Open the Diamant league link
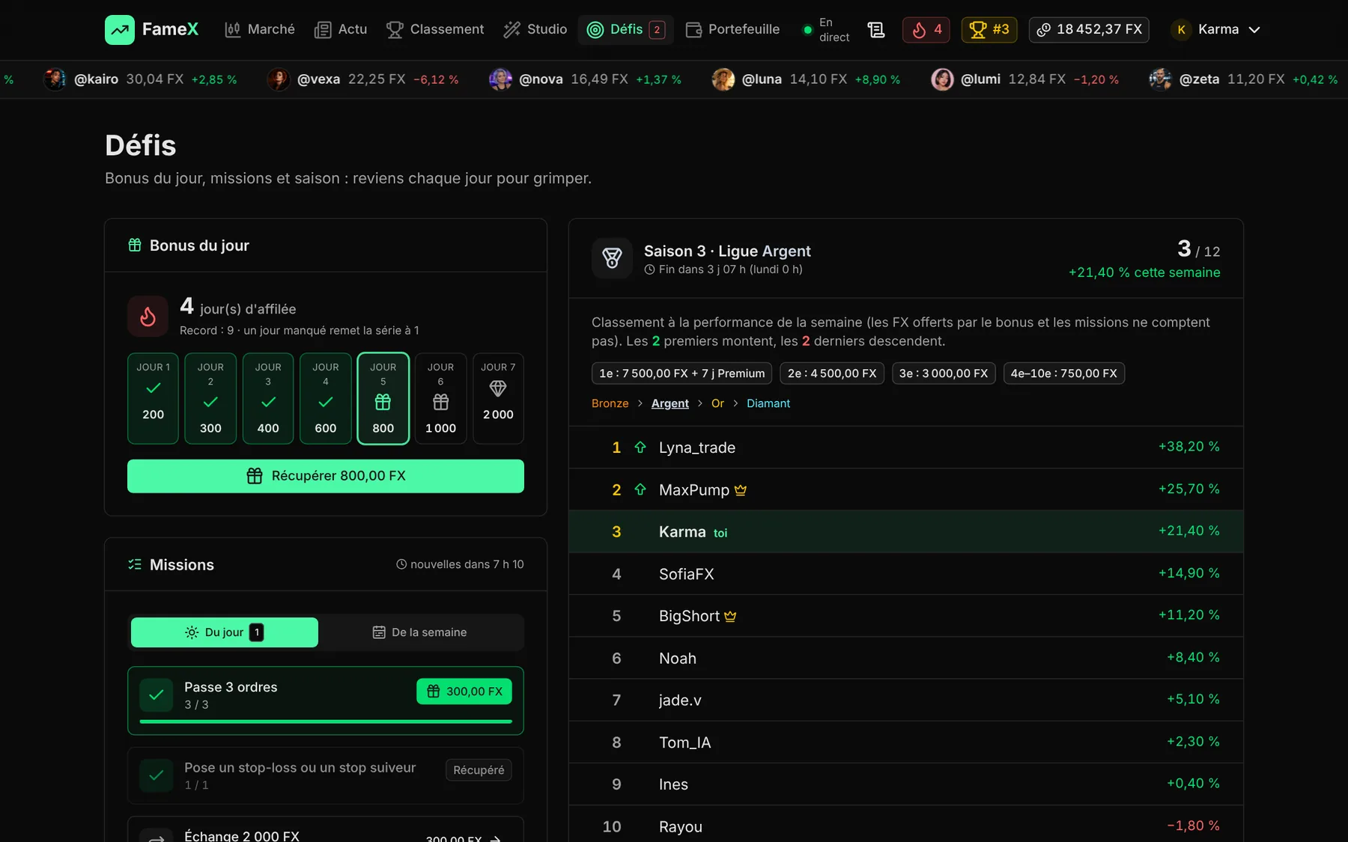Image resolution: width=1348 pixels, height=842 pixels. 768,403
